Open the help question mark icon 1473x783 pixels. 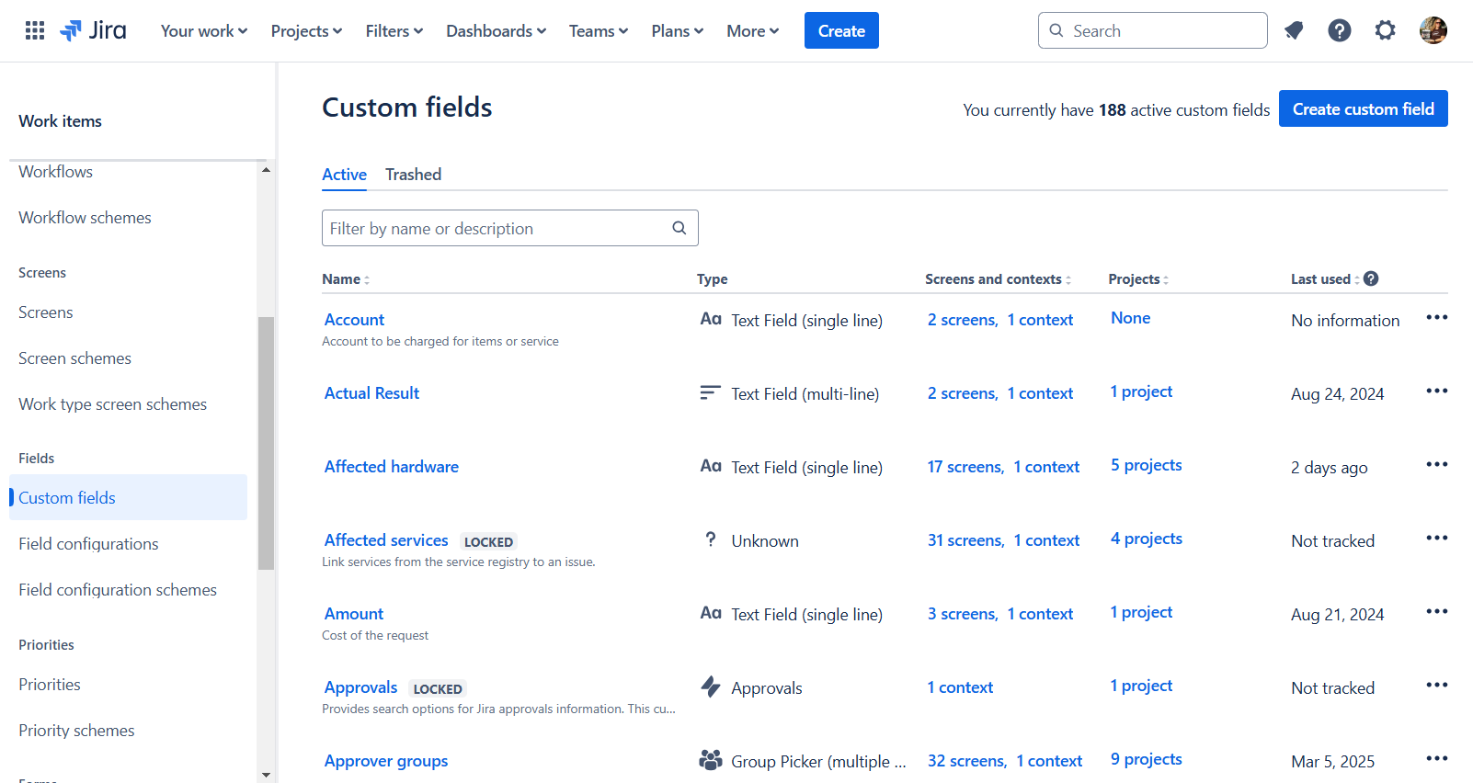click(1340, 30)
